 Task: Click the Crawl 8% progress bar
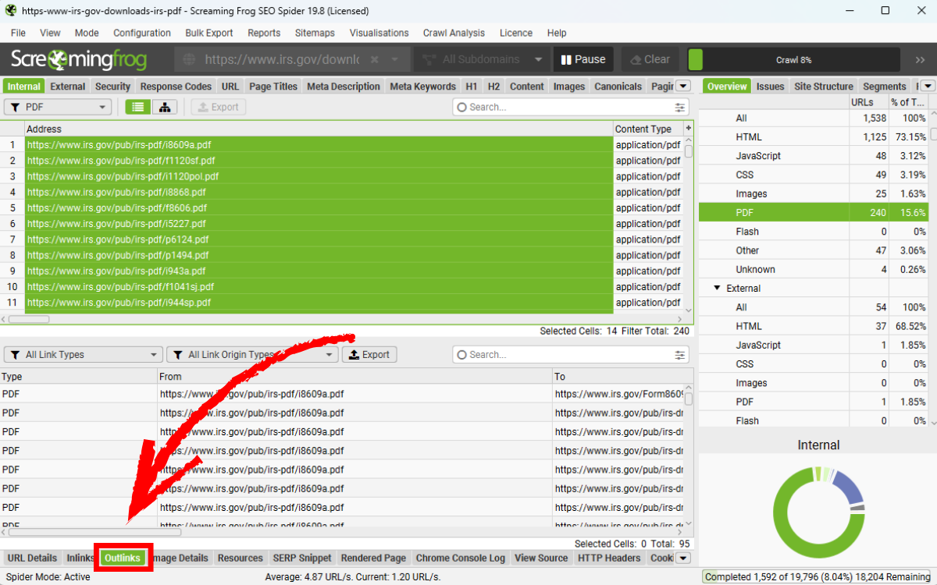click(793, 60)
